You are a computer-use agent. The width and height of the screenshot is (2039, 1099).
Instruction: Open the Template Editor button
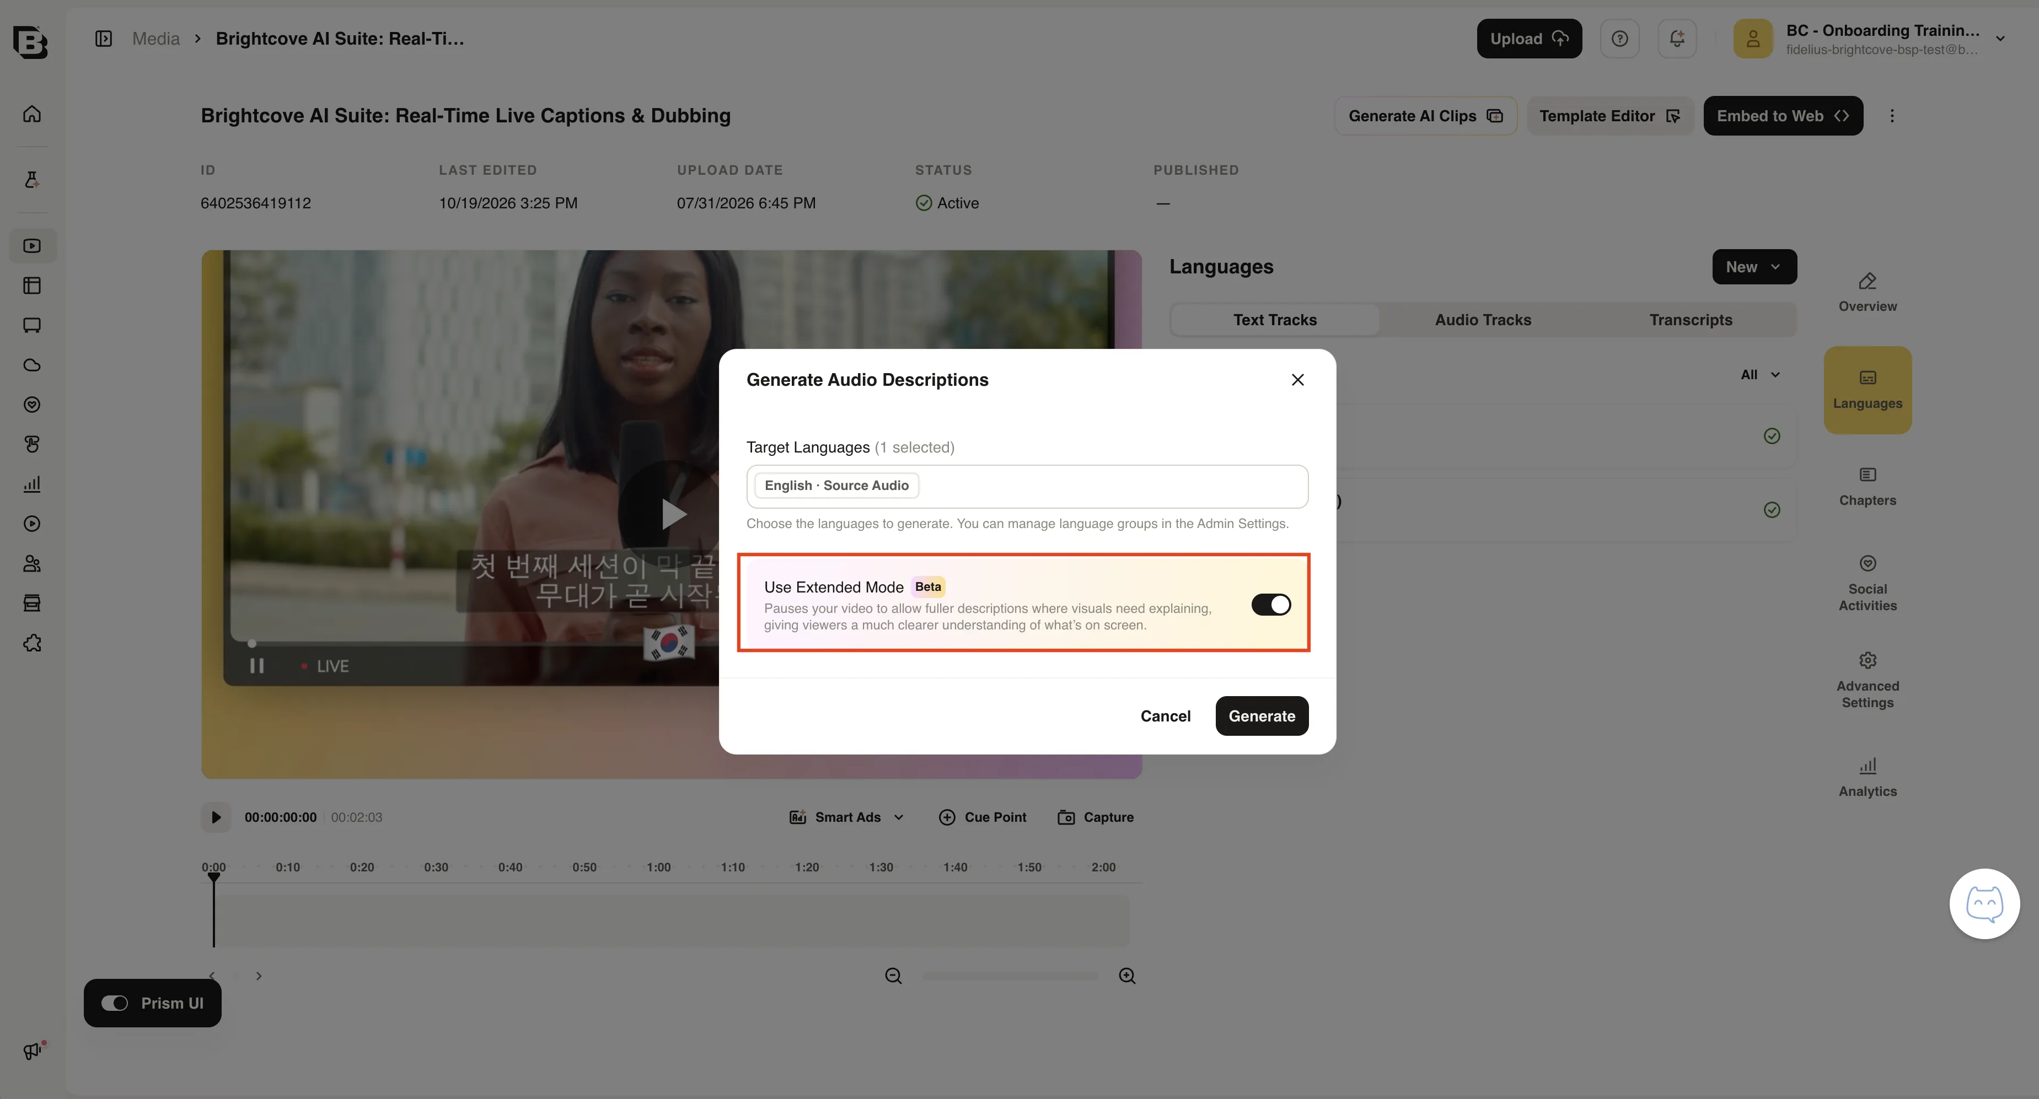1609,116
